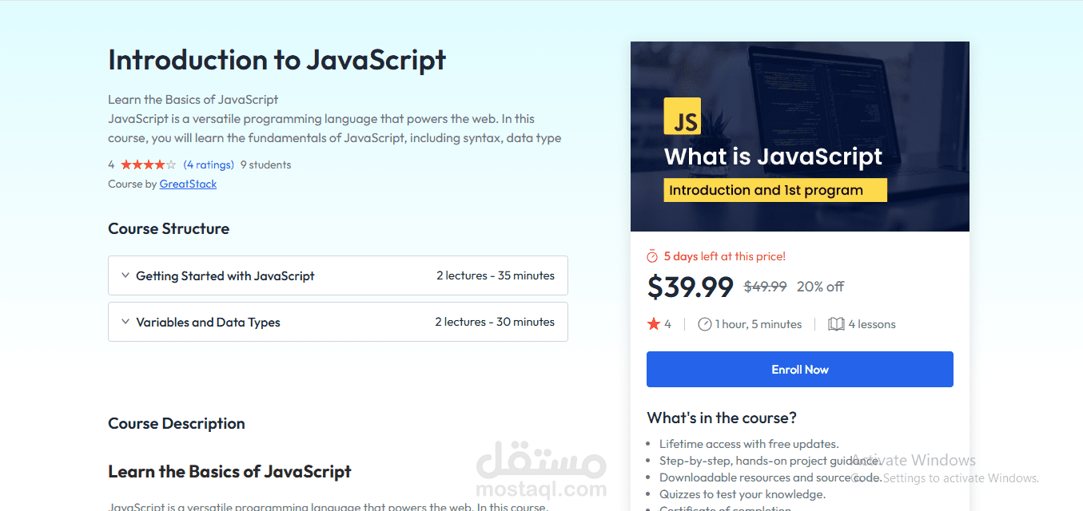The height and width of the screenshot is (511, 1083).
Task: Open the GreatStack author link
Action: click(x=188, y=184)
